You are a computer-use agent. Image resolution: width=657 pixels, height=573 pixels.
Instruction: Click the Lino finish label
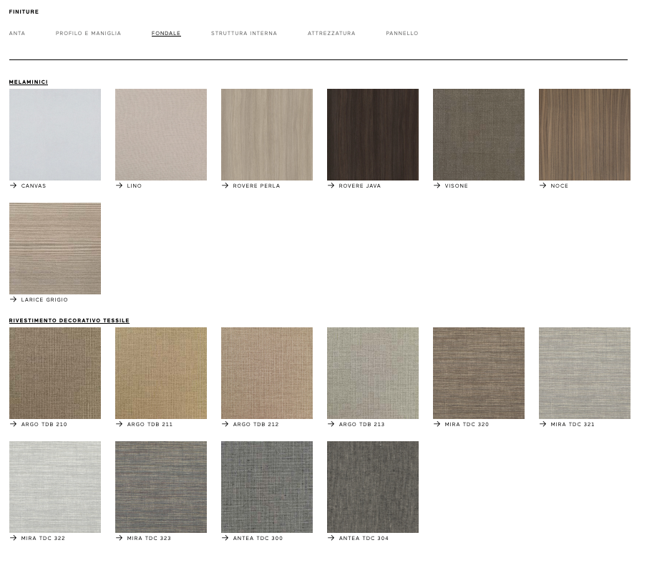coord(135,186)
